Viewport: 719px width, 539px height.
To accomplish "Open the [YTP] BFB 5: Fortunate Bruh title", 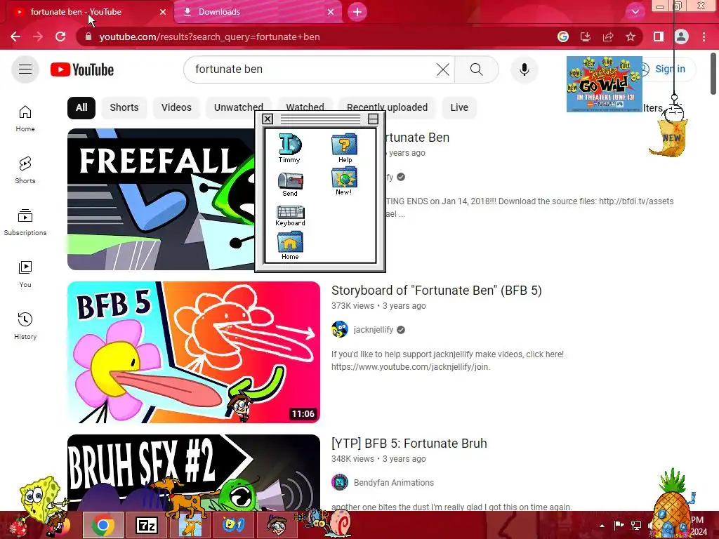I will click(x=409, y=444).
